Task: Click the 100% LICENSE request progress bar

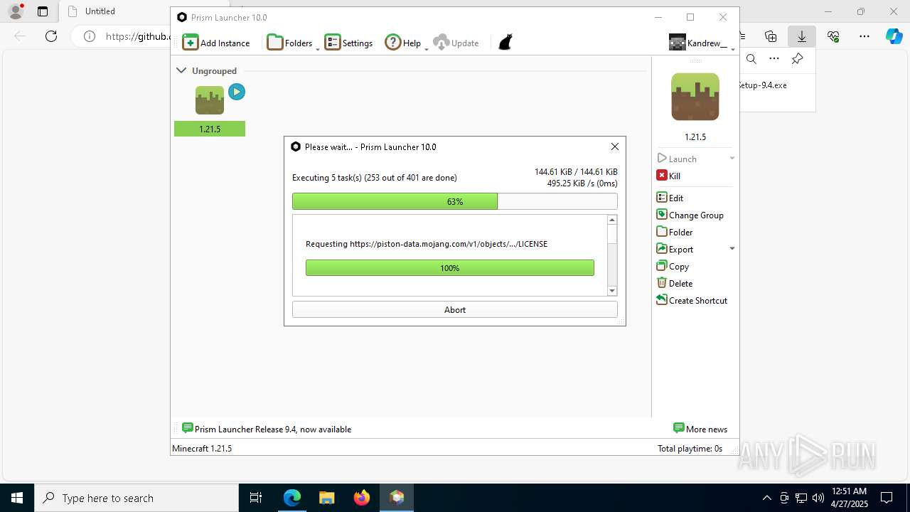Action: point(450,268)
